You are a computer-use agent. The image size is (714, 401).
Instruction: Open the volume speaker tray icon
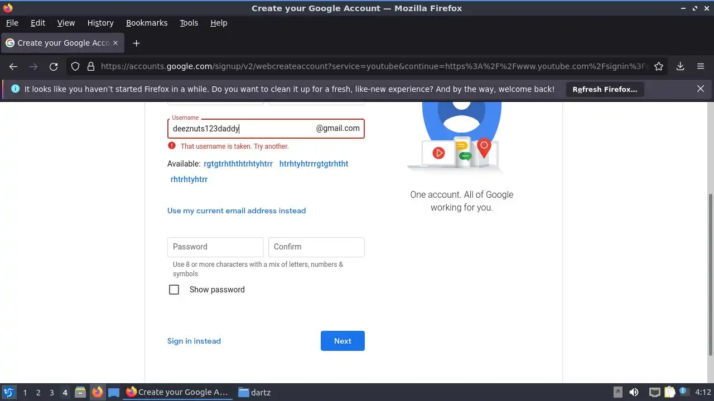(x=634, y=392)
